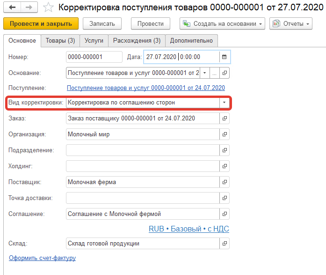The width and height of the screenshot is (326, 275).
Task: Click the Оформить счет-фактуру link
Action: click(x=42, y=258)
